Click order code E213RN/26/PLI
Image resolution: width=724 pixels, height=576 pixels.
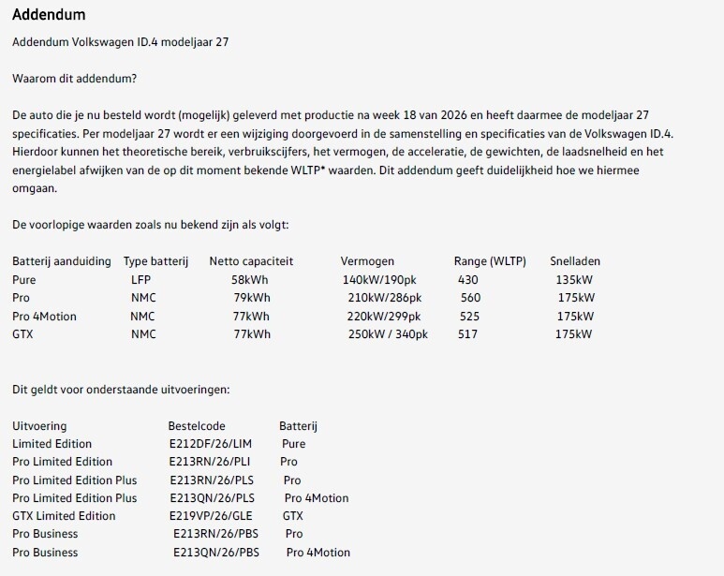[x=210, y=462]
